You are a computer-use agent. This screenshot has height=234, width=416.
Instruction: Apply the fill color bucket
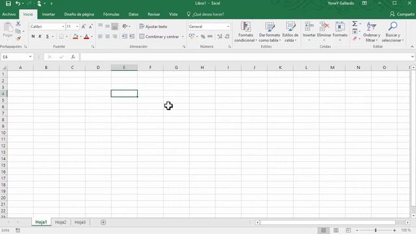pyautogui.click(x=75, y=36)
